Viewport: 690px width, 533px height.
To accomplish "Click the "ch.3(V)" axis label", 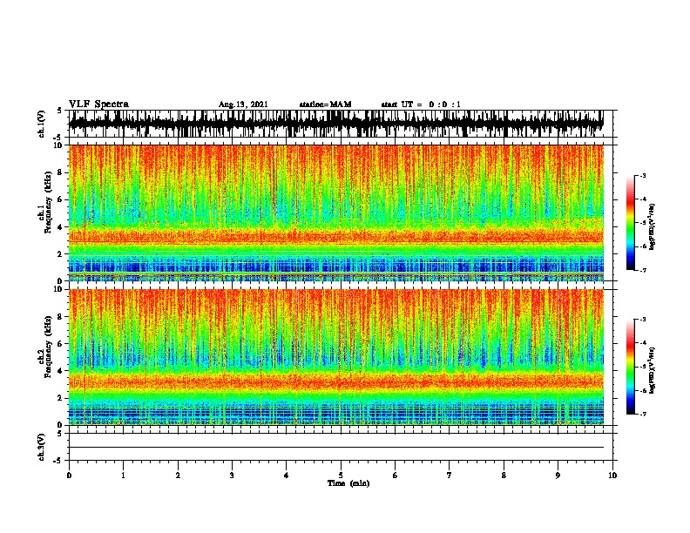I will 41,447.
